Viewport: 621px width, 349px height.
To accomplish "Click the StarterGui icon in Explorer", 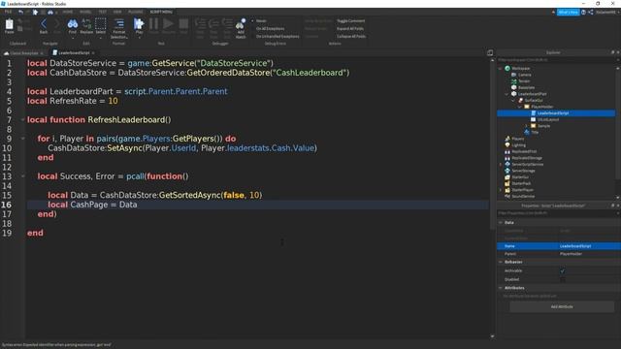I will 507,176.
